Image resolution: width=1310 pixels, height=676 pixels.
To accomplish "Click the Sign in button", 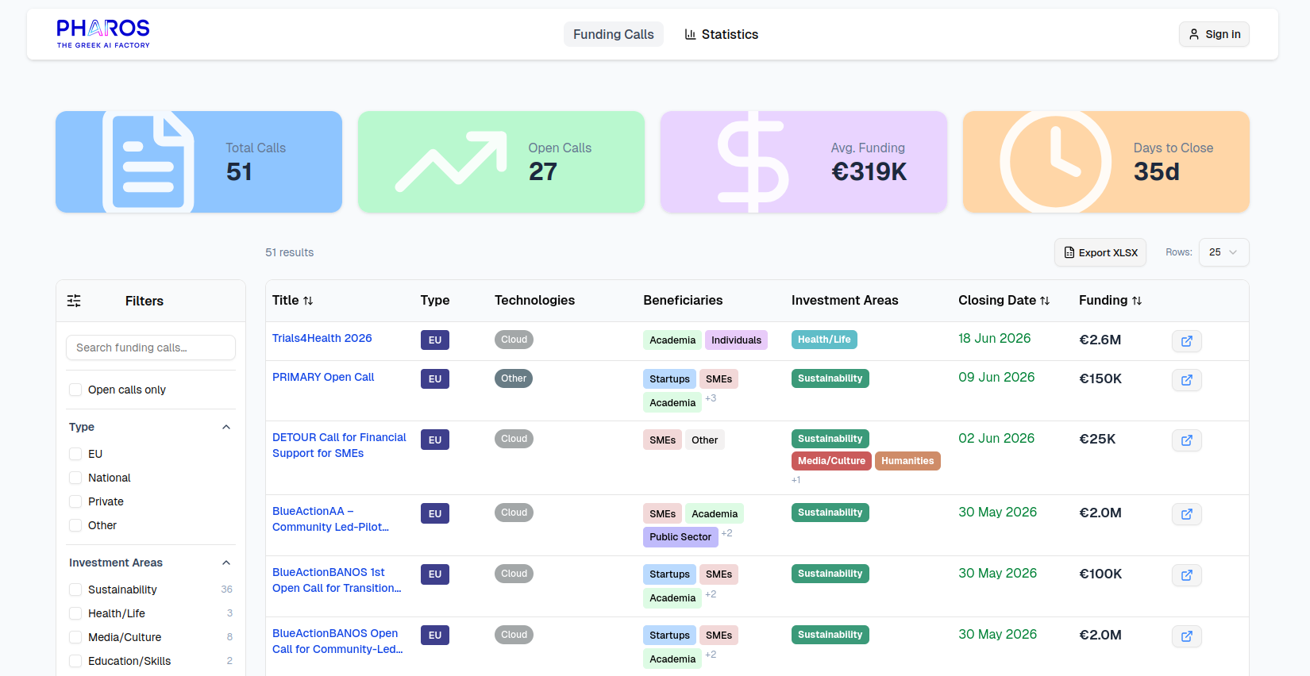I will point(1214,34).
